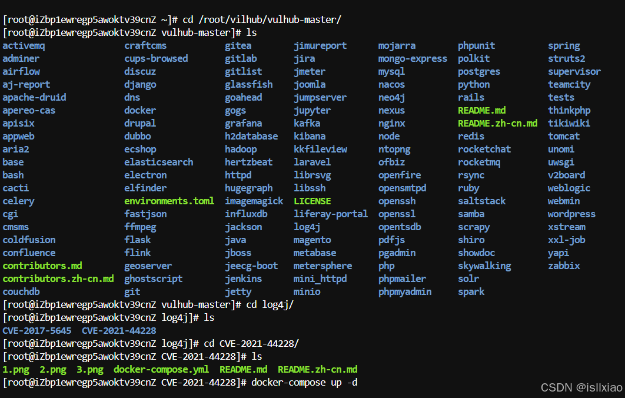Click on 'coldfusion' directory text
Image resolution: width=625 pixels, height=398 pixels.
(x=29, y=240)
